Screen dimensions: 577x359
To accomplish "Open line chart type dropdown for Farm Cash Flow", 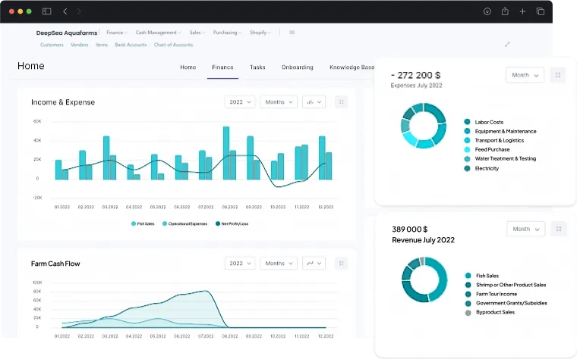I will pyautogui.click(x=314, y=264).
